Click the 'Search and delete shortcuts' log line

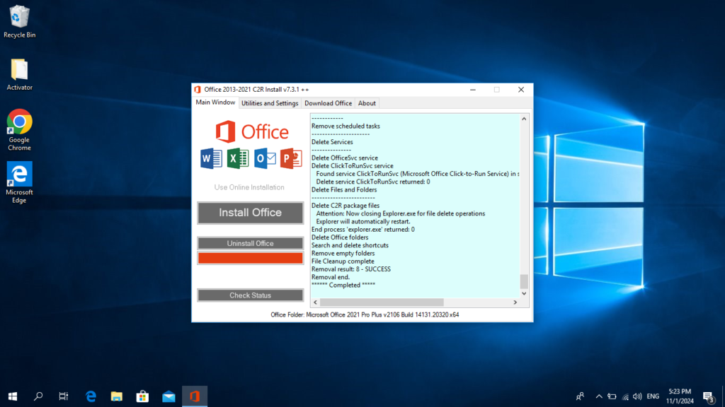(350, 245)
